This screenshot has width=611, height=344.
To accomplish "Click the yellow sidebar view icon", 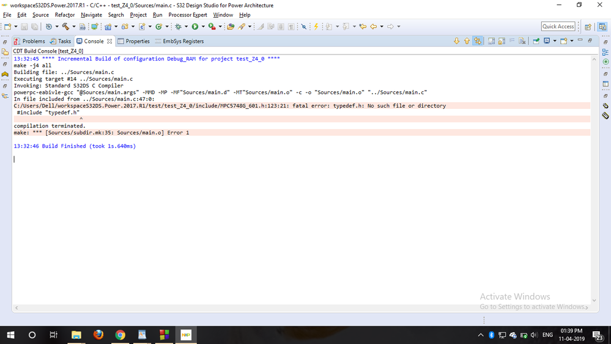I will [x=5, y=73].
